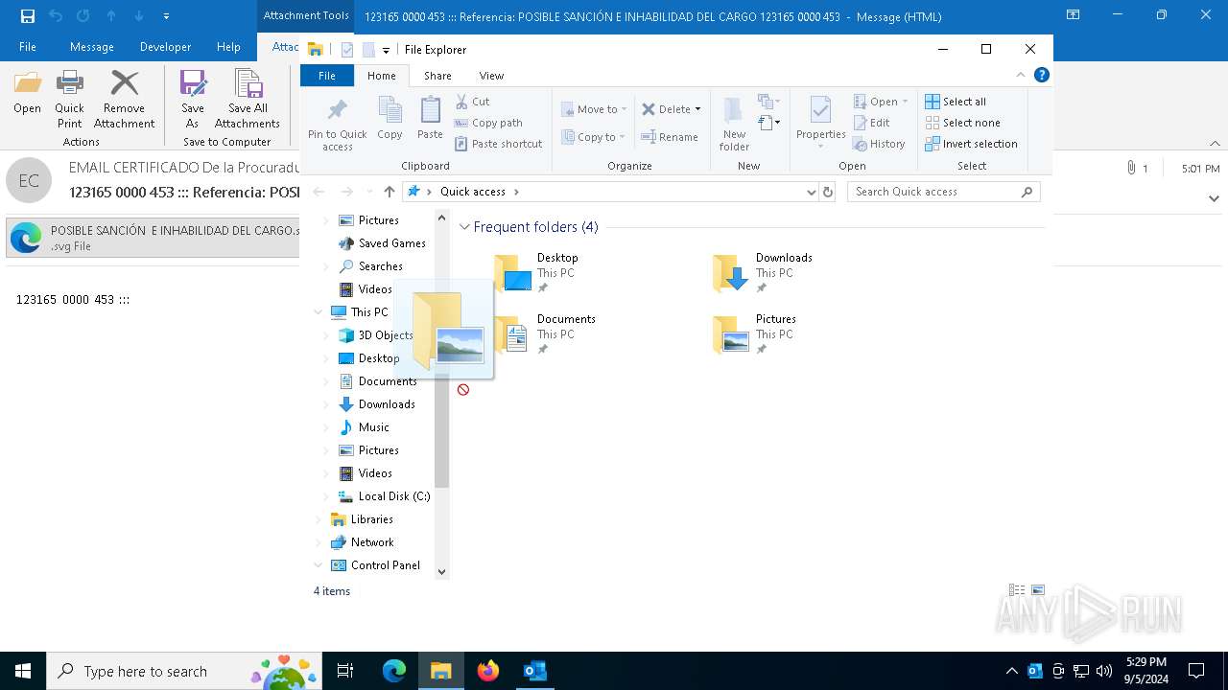Click Invert selection button
The height and width of the screenshot is (690, 1228).
pos(971,144)
